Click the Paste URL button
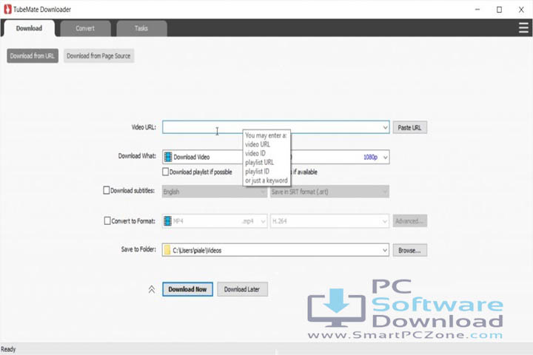The width and height of the screenshot is (533, 355). tap(409, 127)
